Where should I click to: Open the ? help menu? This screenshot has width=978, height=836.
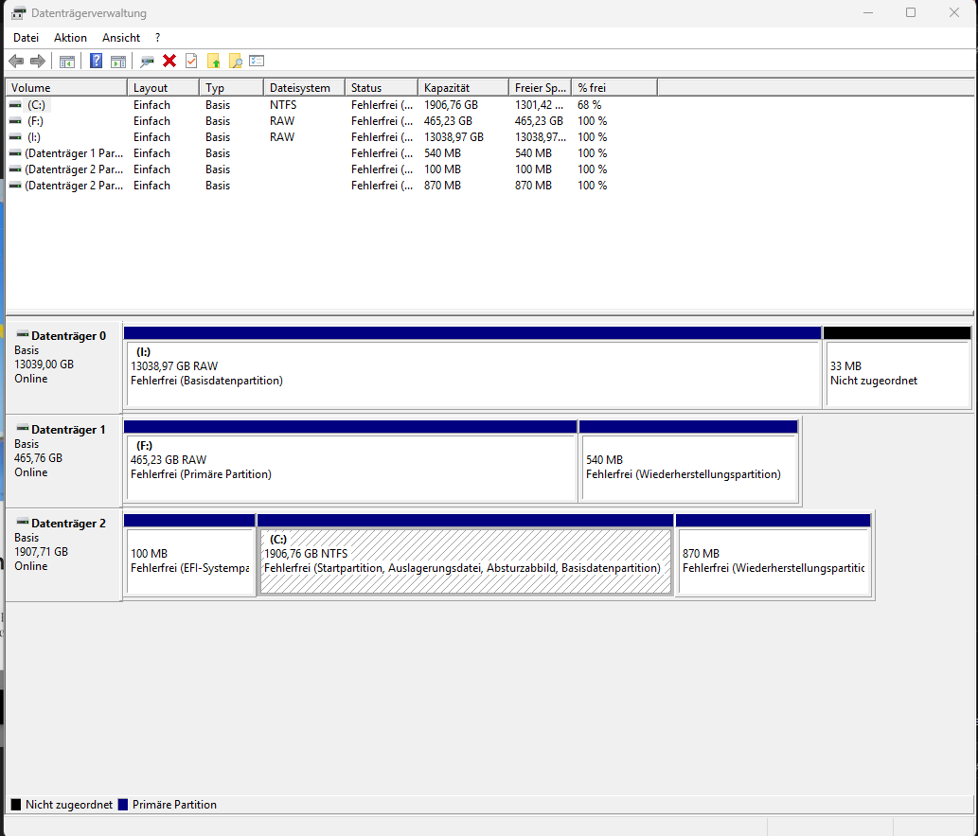click(x=158, y=38)
